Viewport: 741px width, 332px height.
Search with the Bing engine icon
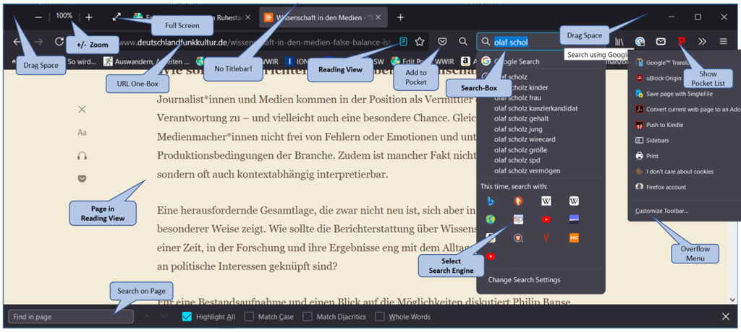click(x=491, y=201)
